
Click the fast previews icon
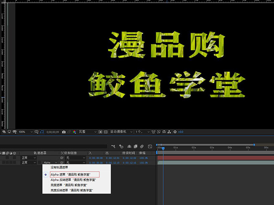(x=158, y=132)
